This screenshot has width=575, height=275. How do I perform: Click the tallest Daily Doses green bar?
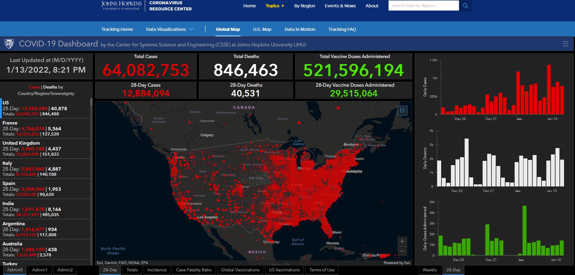tap(524, 230)
